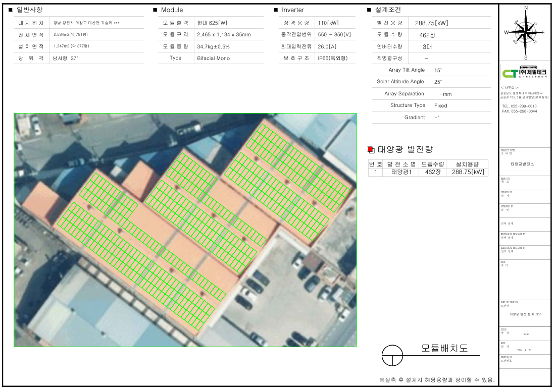Click the square bullet before 설계조건 heading
Image resolution: width=556 pixels, height=390 pixels.
click(x=369, y=10)
